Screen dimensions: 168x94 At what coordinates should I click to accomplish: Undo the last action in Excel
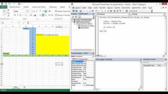(9, 4)
